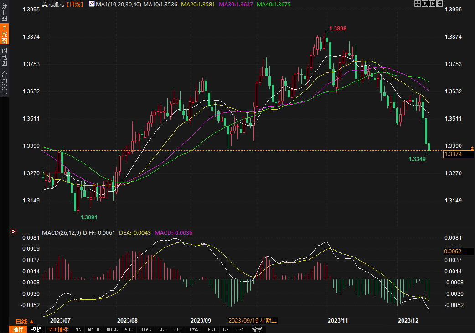This screenshot has height=333, width=475.
Task: Click the MA1 indicator chart icon
Action: [92, 4]
